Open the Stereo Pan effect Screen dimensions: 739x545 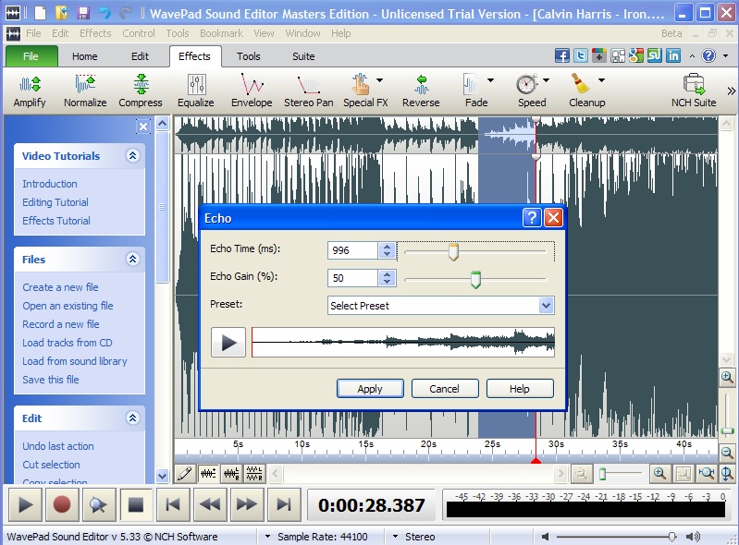pos(308,91)
